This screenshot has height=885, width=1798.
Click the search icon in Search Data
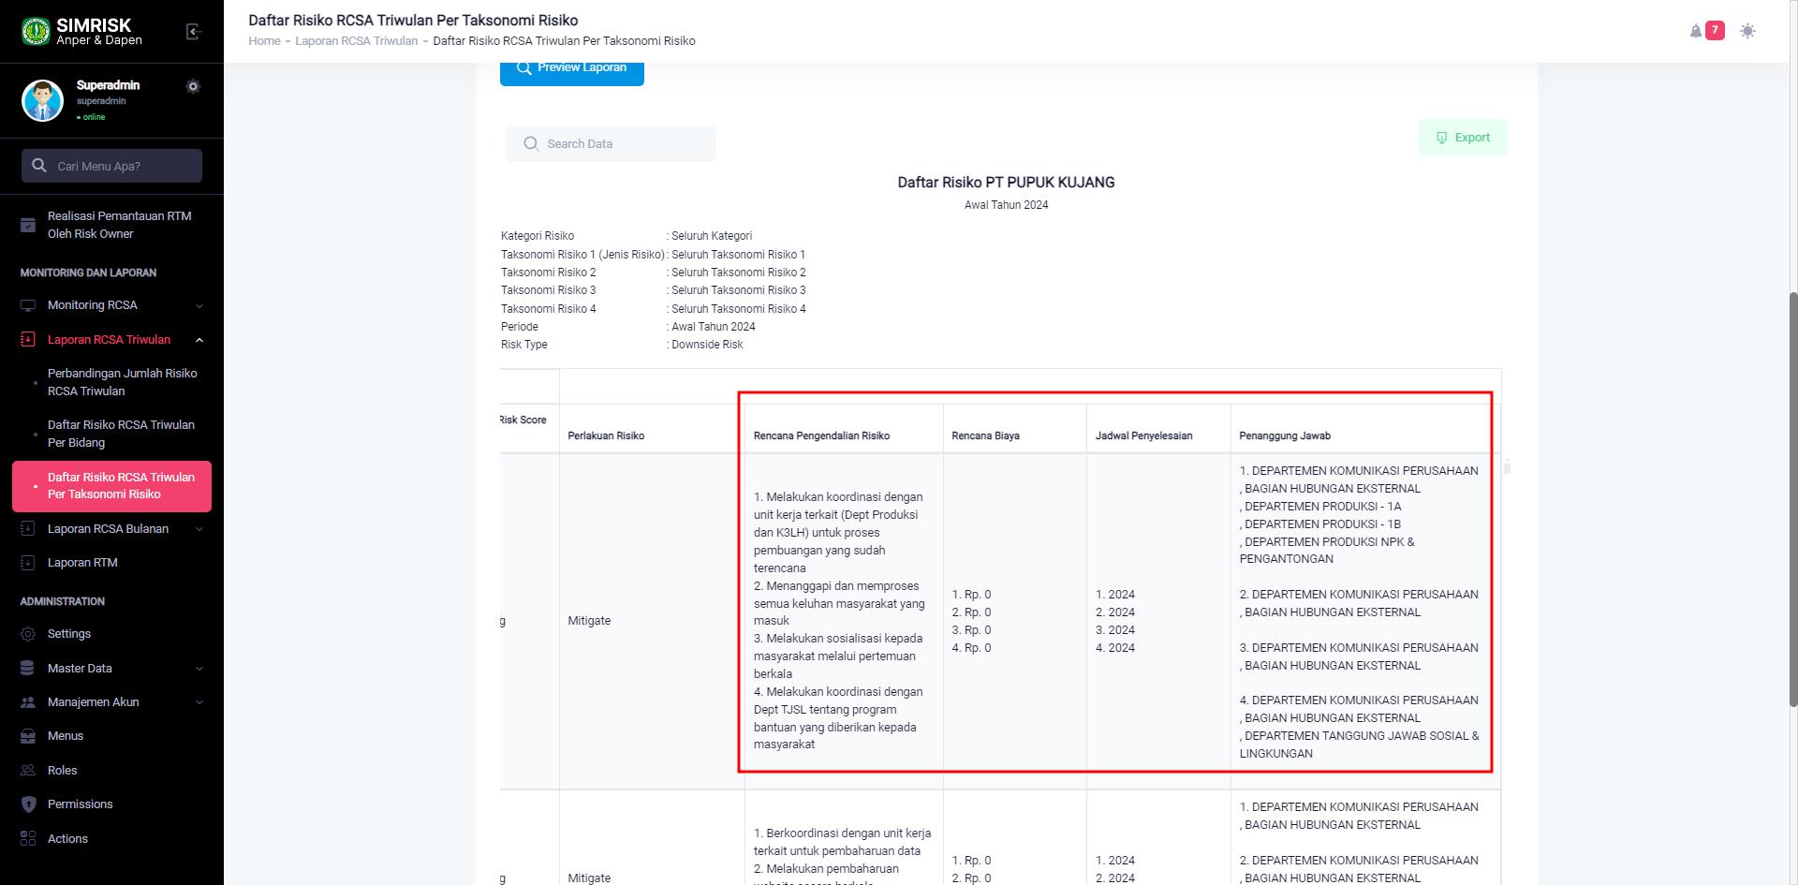pos(531,143)
